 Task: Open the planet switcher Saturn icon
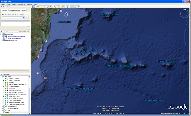pos(63,7)
